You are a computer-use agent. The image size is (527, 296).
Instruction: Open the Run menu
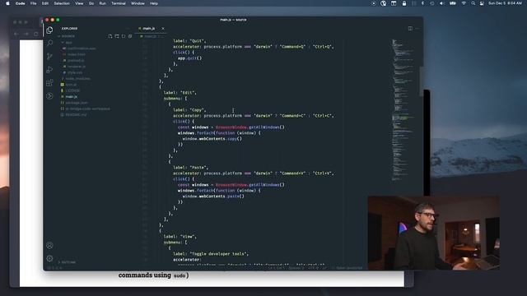pyautogui.click(x=102, y=3)
